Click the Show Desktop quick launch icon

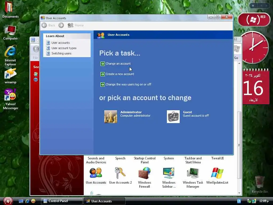pyautogui.click(x=21, y=201)
